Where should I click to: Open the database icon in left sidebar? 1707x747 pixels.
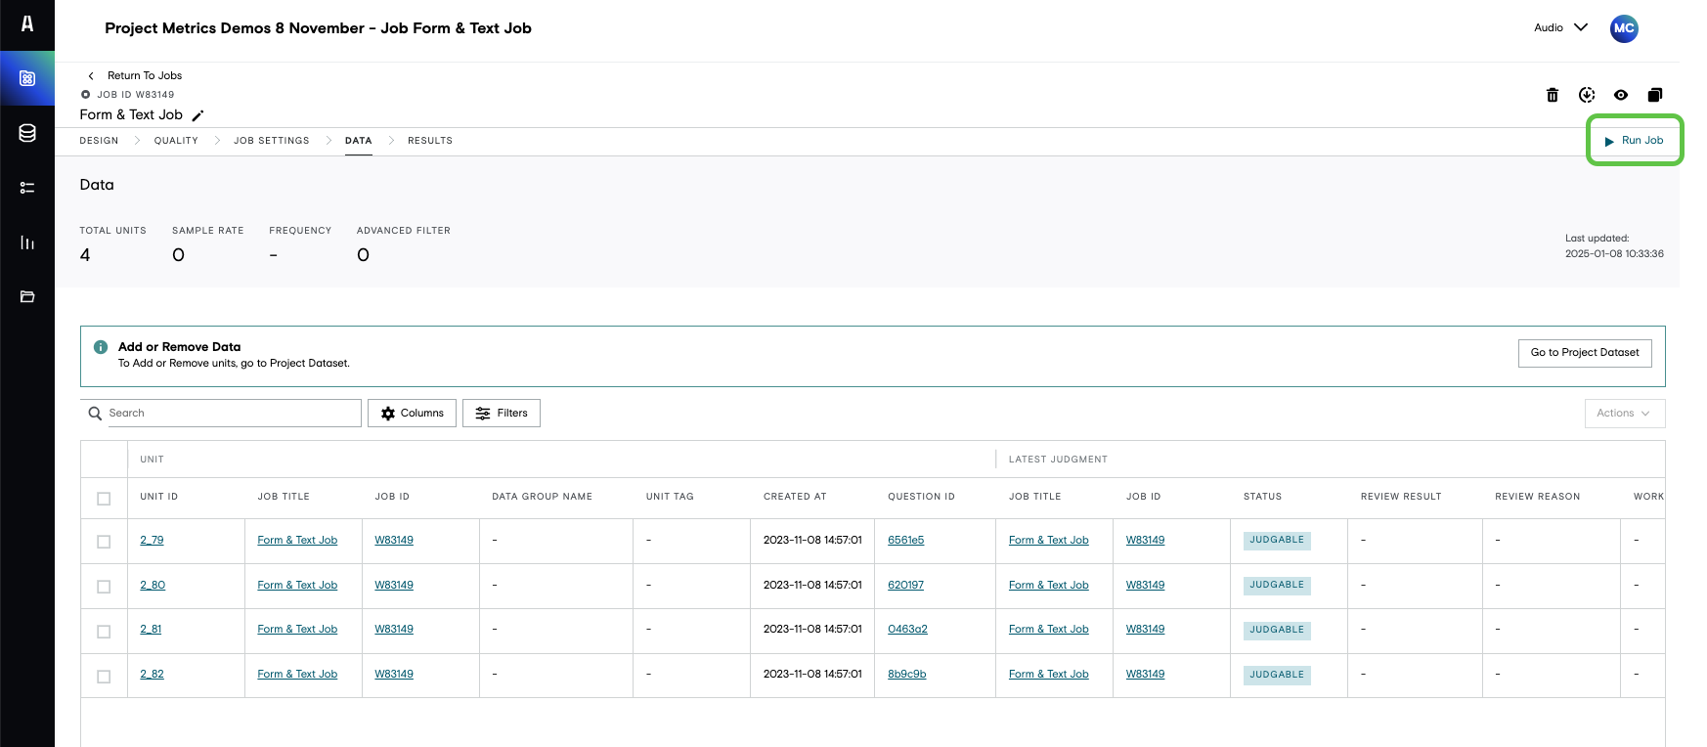pos(27,133)
